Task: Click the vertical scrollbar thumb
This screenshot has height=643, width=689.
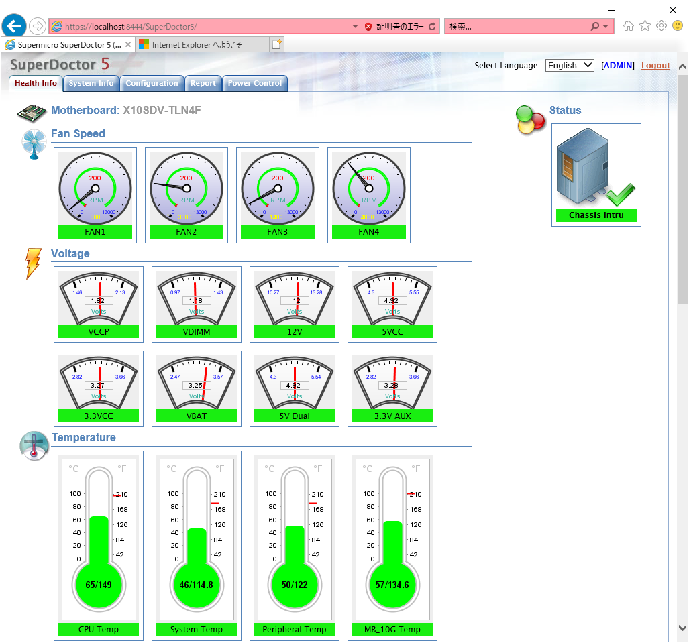Action: tap(682, 189)
